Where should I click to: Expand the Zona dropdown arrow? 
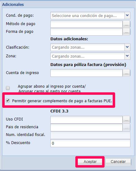[127, 56]
